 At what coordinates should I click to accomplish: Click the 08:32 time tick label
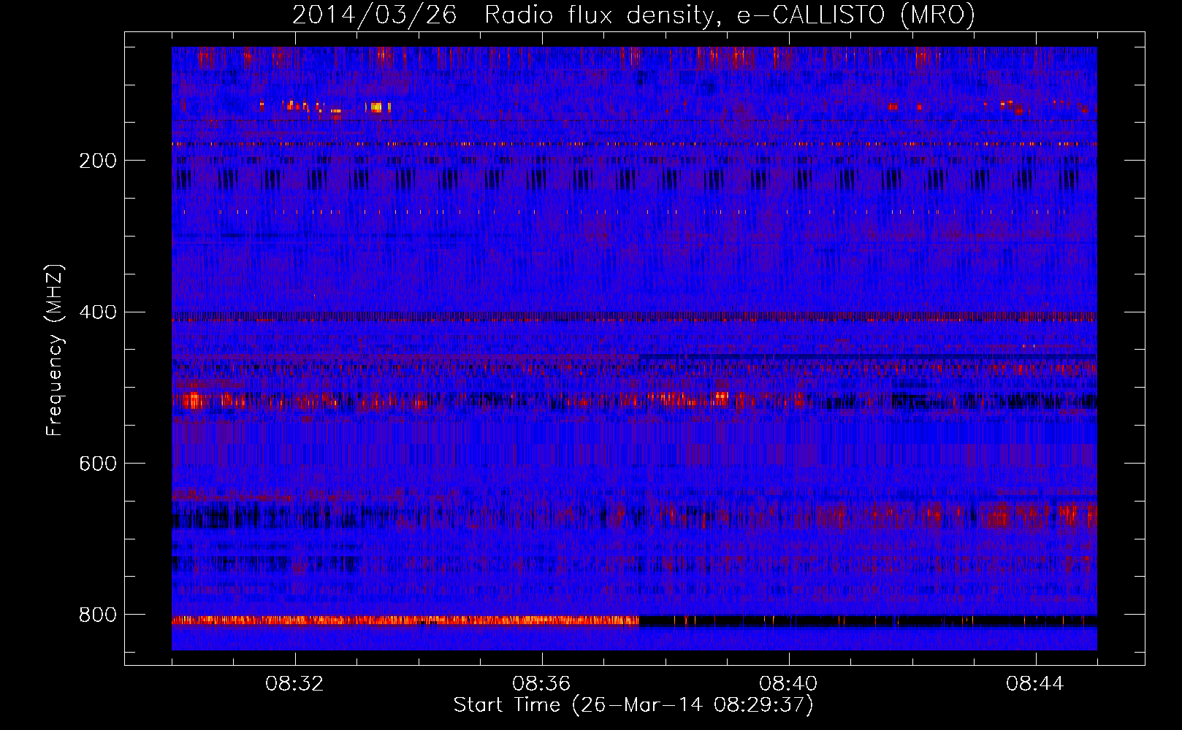point(295,684)
